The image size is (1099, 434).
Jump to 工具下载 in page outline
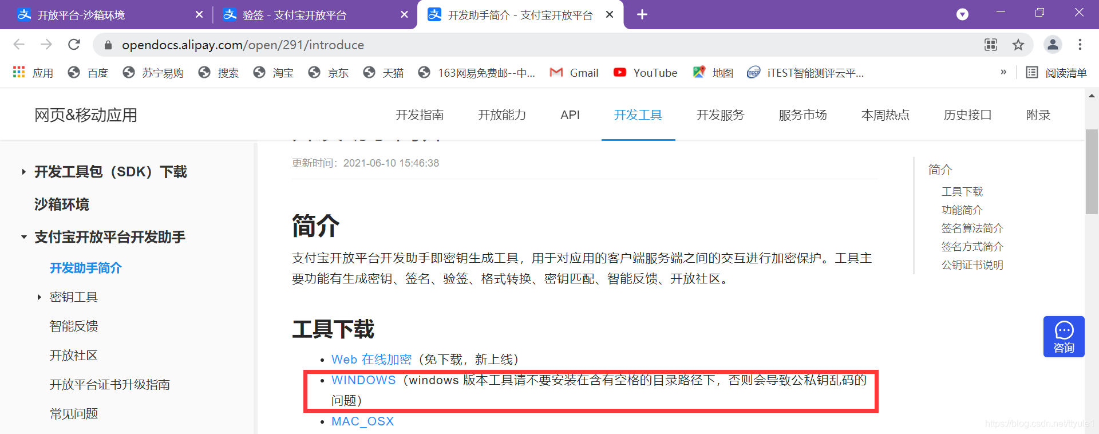pyautogui.click(x=962, y=192)
